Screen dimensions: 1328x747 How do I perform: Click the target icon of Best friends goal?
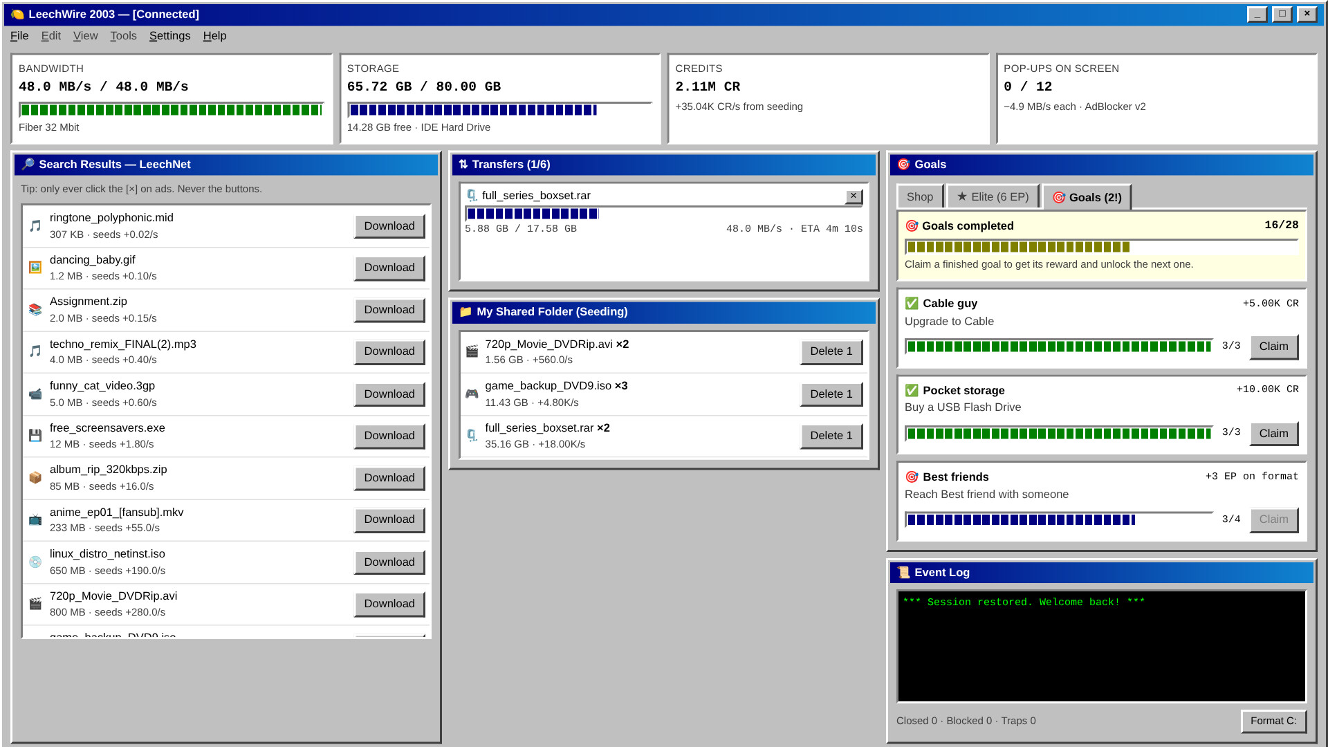point(912,477)
